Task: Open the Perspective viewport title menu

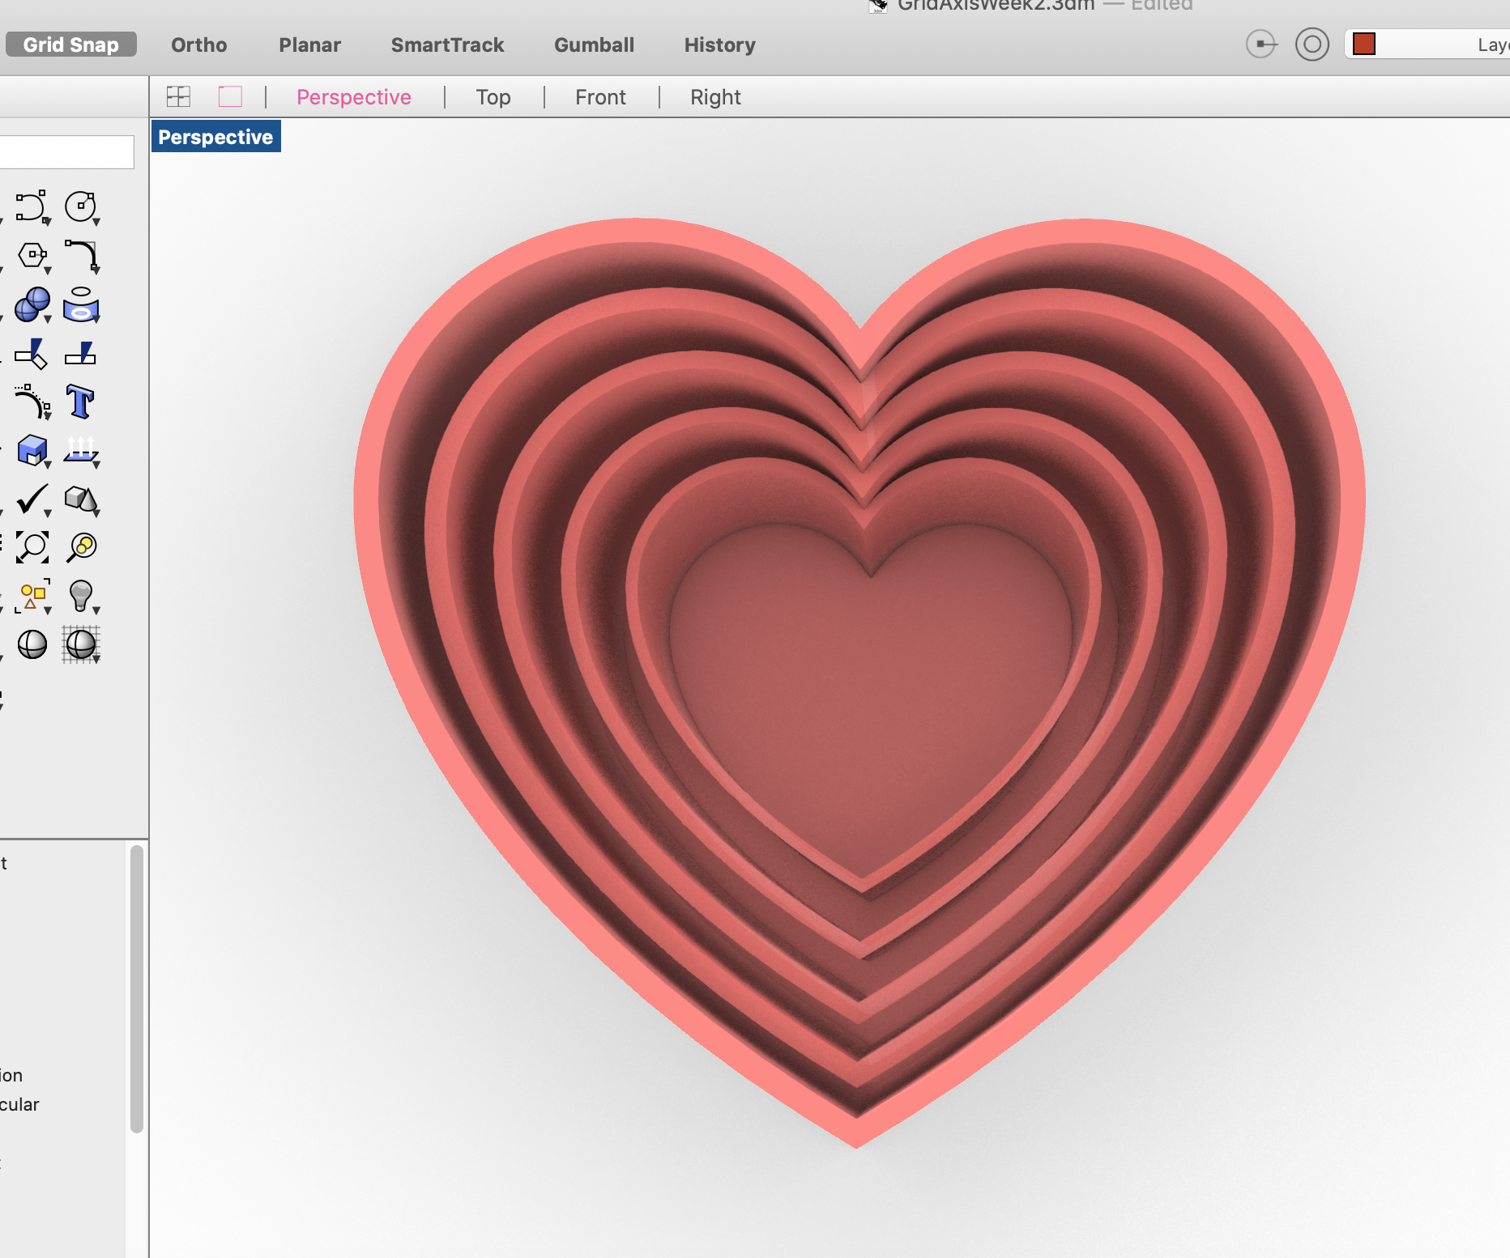Action: (215, 136)
